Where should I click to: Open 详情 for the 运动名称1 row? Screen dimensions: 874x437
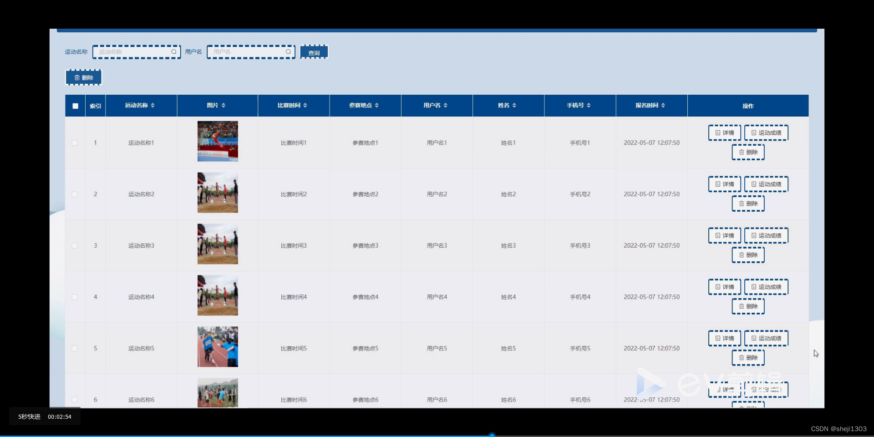coord(724,132)
